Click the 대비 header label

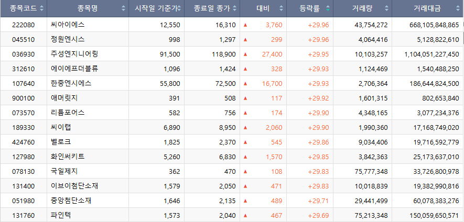point(263,8)
